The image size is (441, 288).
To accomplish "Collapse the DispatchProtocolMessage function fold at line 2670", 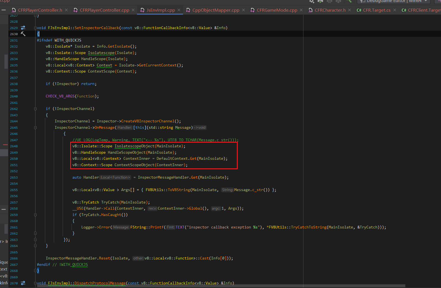I will 35,283.
